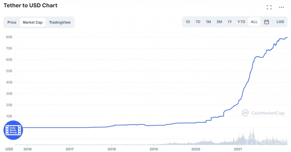The width and height of the screenshot is (291, 152).
Task: Open the Daily News Recap badge
Action: (13, 130)
